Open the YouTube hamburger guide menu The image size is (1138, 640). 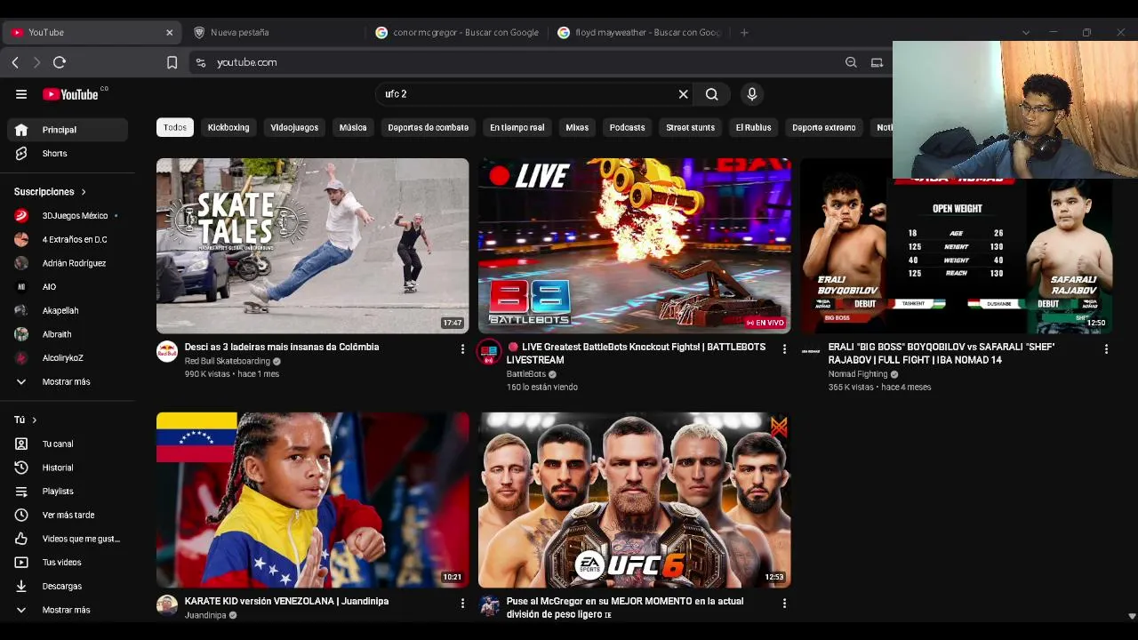click(x=21, y=94)
